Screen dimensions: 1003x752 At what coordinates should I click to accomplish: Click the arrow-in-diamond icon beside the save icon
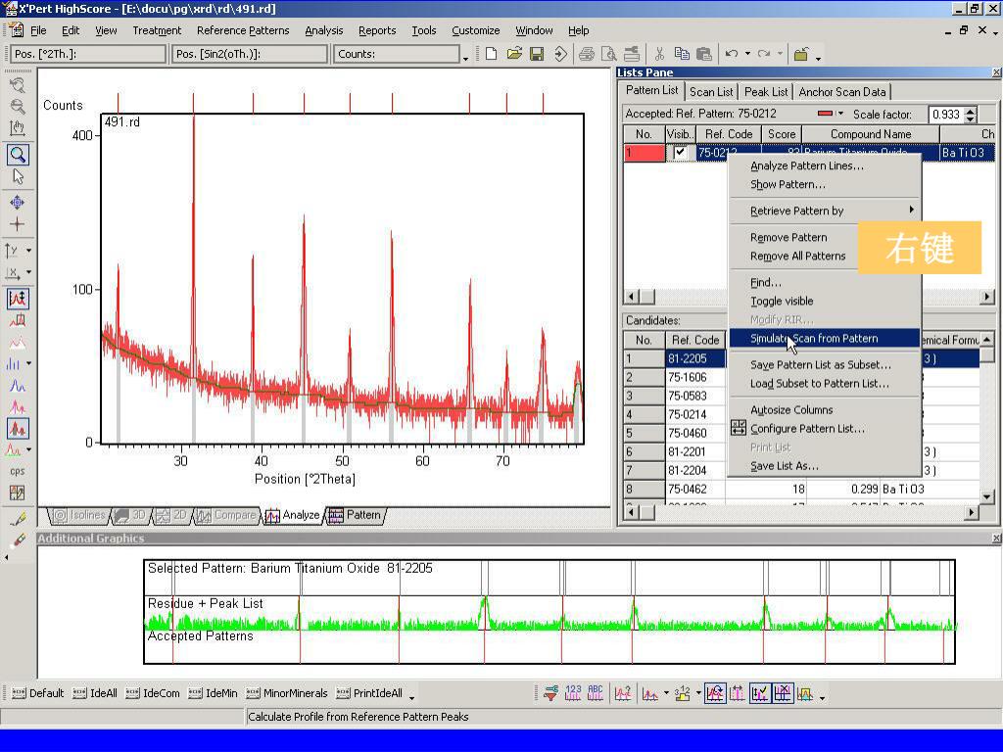pos(560,54)
